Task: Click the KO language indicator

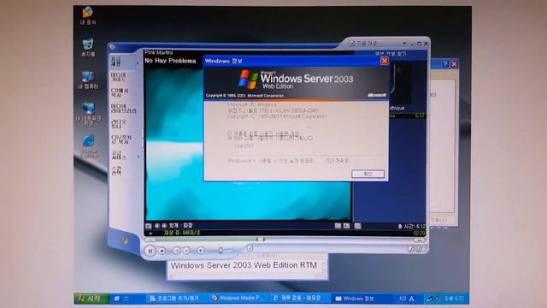Action: [x=403, y=299]
